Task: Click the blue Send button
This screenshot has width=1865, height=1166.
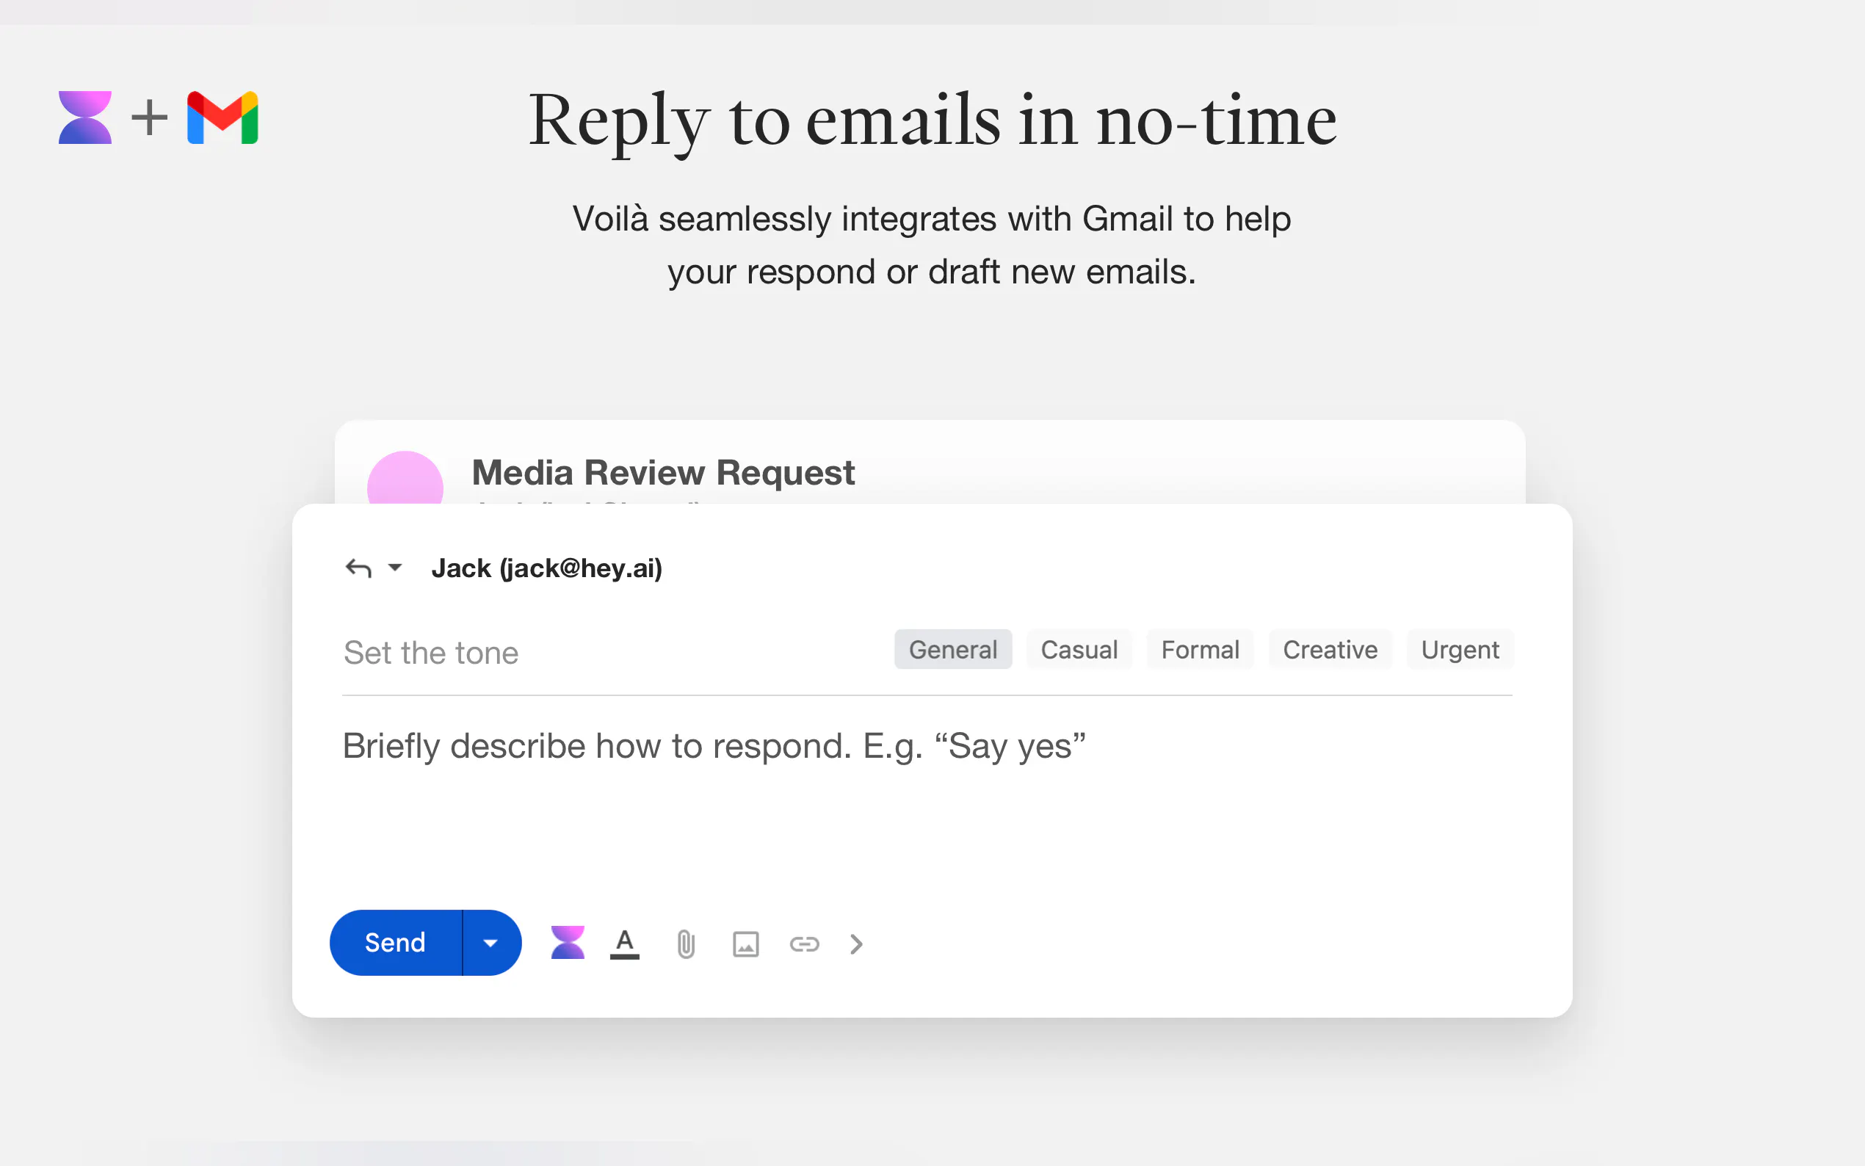Action: coord(395,942)
